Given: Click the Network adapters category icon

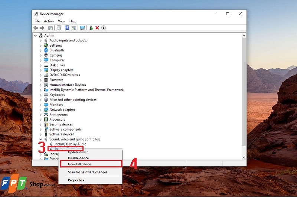Looking at the screenshot, I should point(46,109).
